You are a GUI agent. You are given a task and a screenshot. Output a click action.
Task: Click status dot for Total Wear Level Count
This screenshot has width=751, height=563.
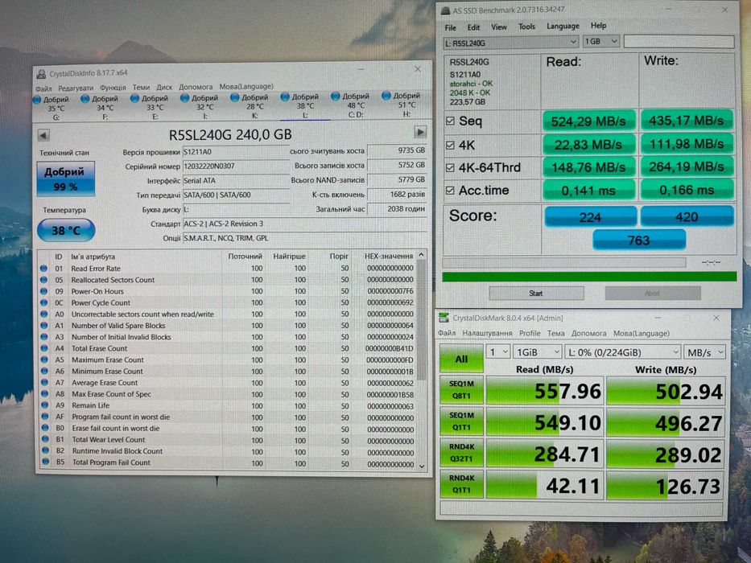pos(46,439)
